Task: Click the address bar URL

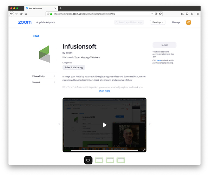Action: (x=84, y=14)
